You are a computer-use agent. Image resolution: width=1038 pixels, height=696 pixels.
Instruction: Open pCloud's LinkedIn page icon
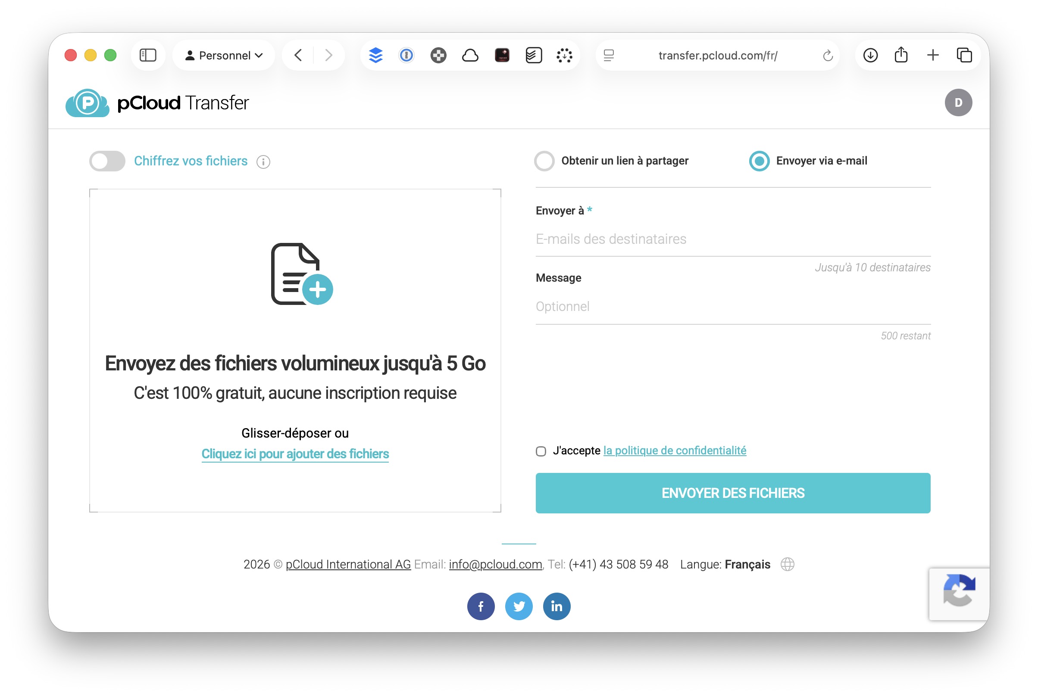[x=556, y=606]
